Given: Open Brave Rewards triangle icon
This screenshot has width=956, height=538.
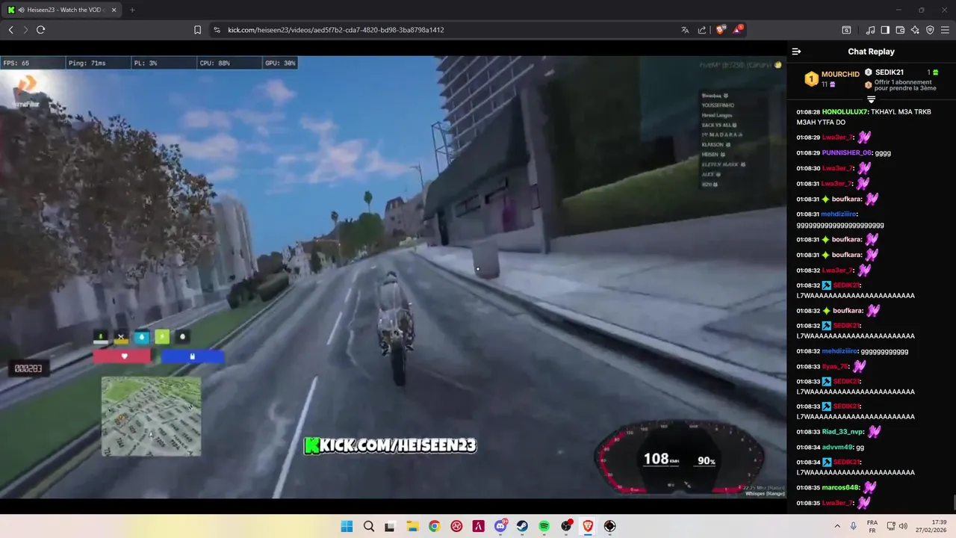Looking at the screenshot, I should 738,30.
